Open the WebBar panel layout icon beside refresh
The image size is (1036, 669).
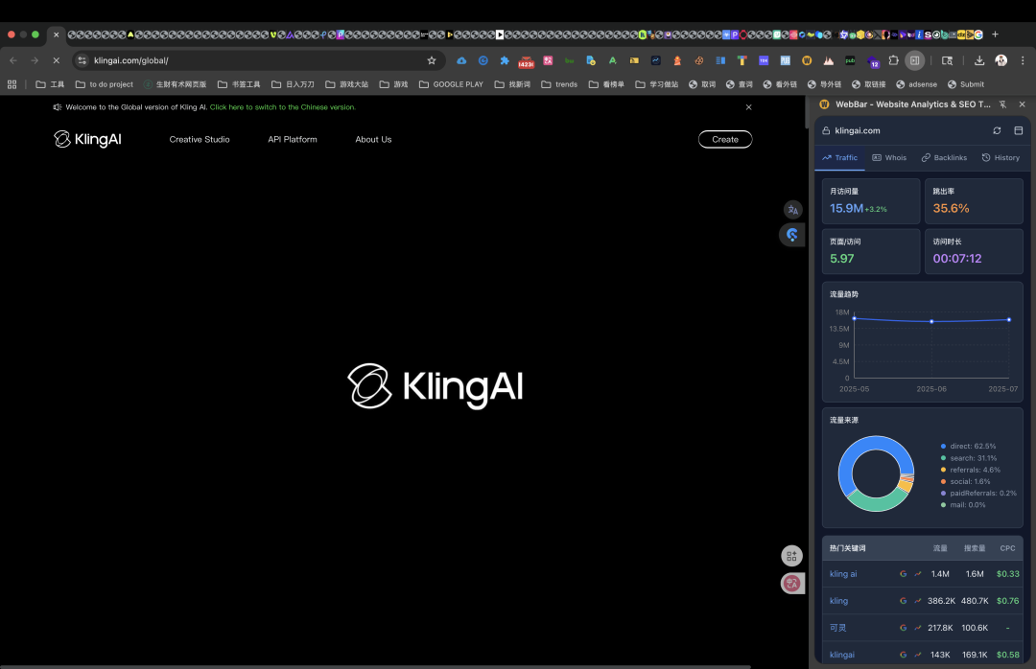(1018, 130)
